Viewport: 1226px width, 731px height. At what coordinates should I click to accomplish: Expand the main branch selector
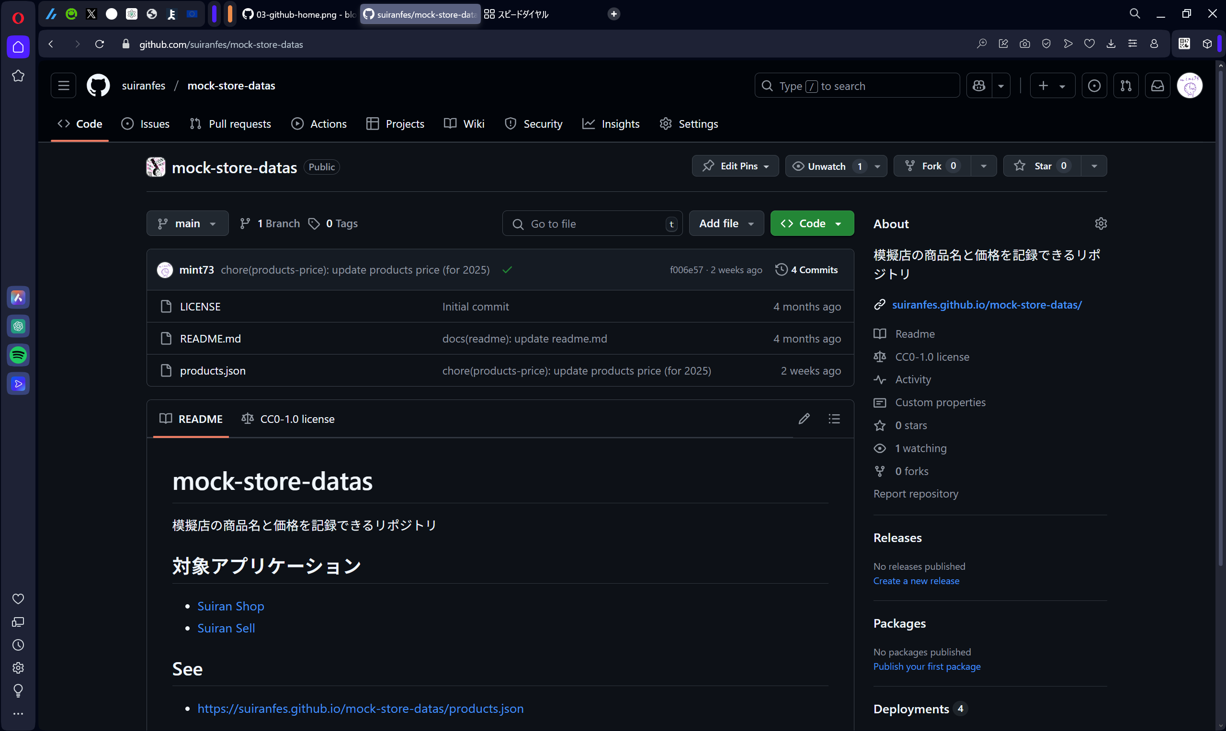187,223
